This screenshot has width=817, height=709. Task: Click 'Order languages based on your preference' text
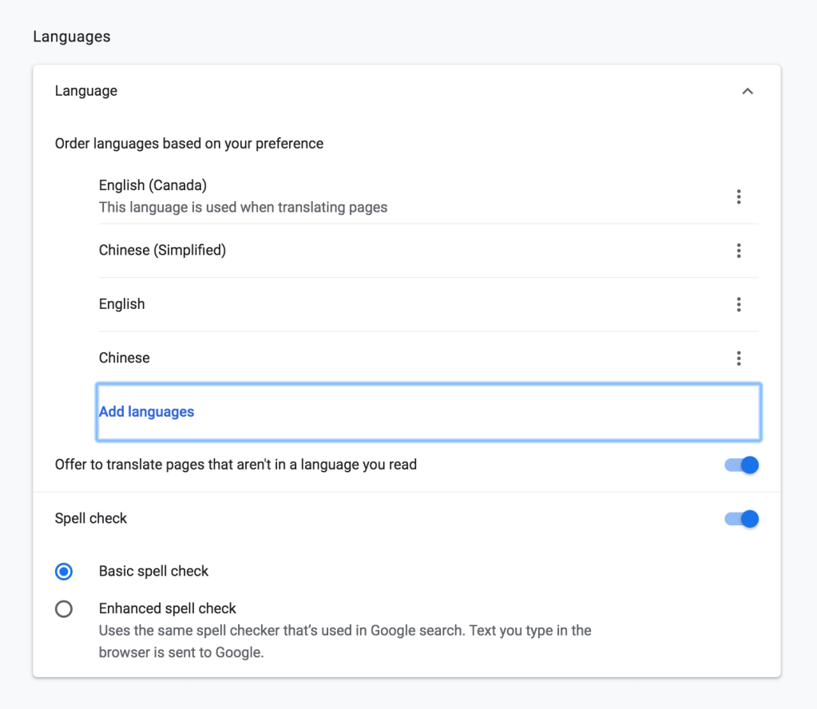click(189, 144)
